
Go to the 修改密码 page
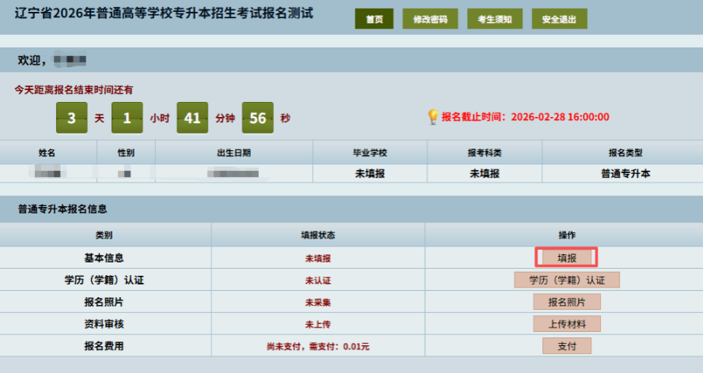430,20
